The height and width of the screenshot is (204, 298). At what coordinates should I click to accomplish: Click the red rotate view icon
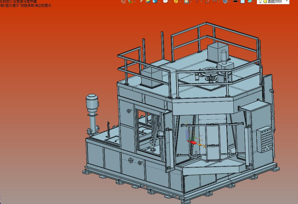(207, 1)
